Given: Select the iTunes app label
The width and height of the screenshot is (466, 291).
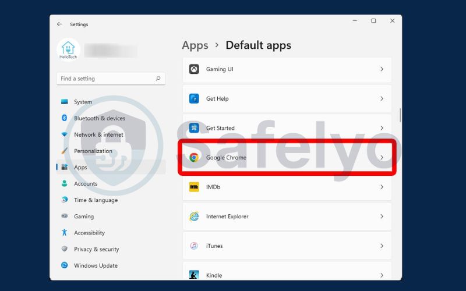Looking at the screenshot, I should coord(214,246).
